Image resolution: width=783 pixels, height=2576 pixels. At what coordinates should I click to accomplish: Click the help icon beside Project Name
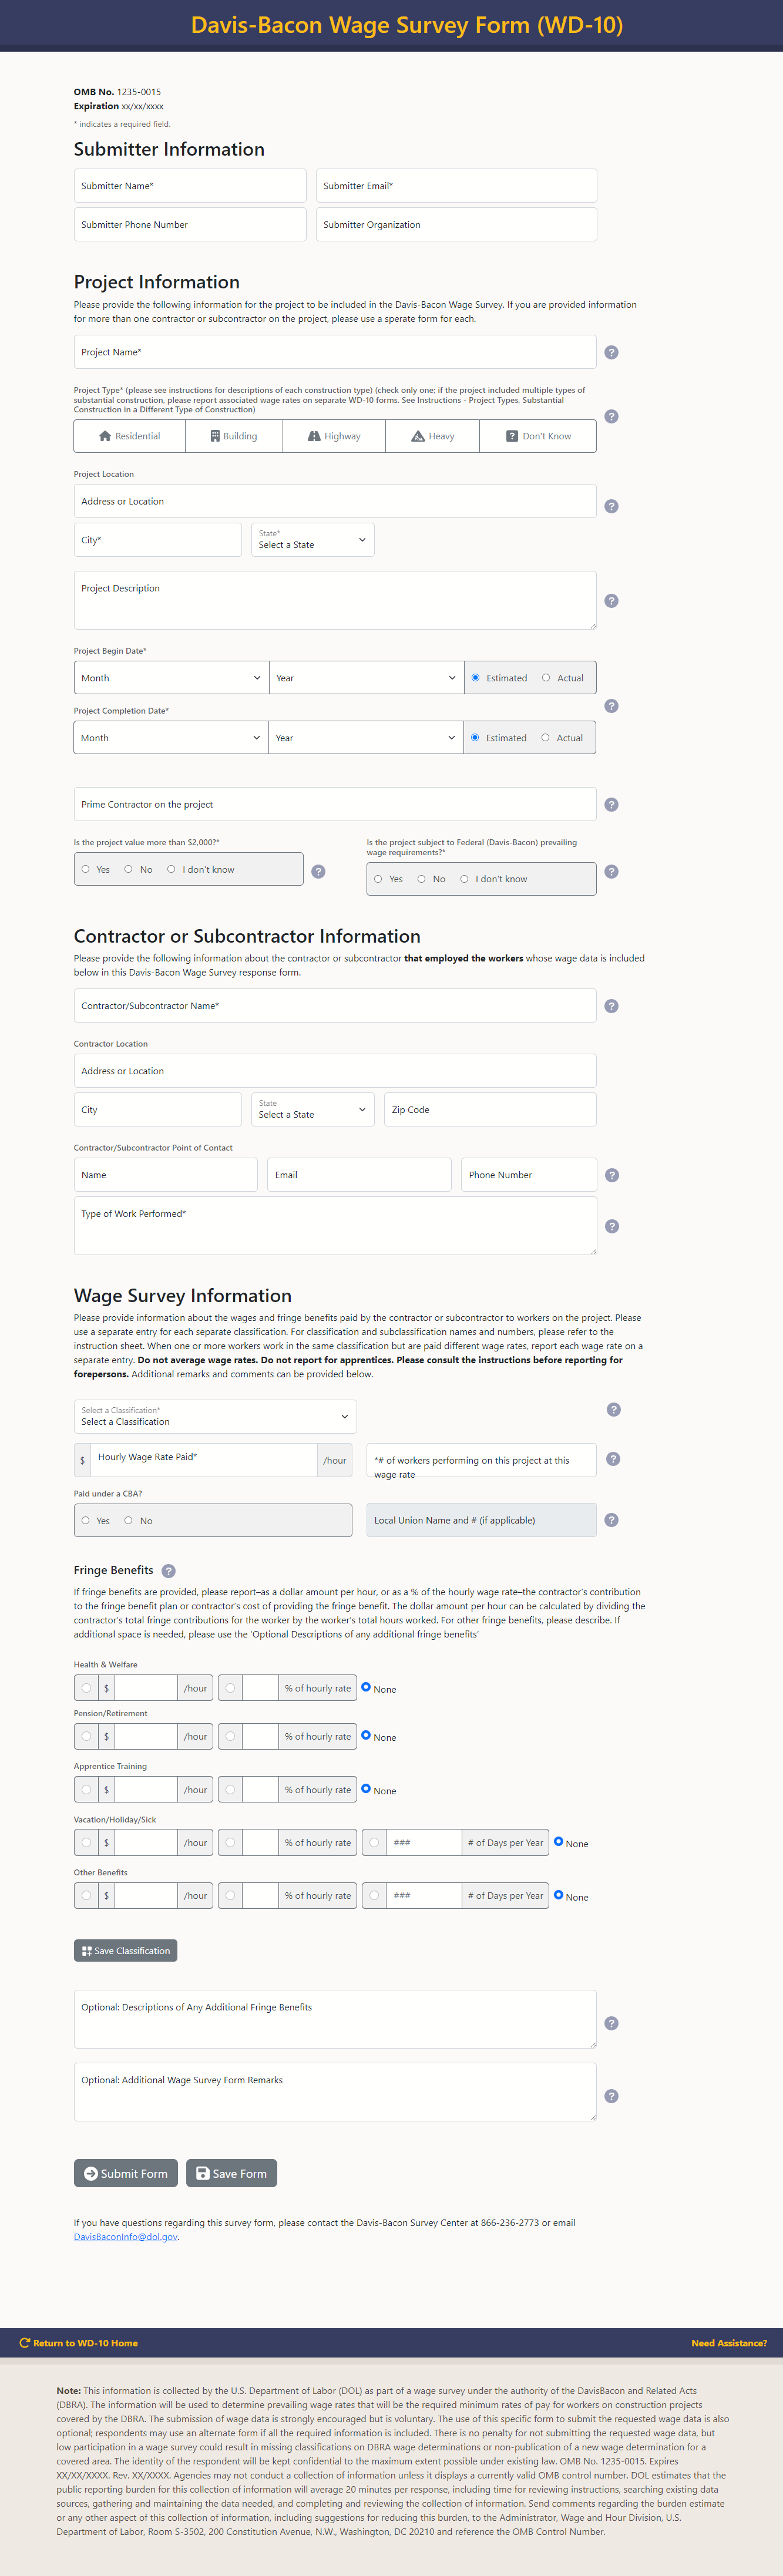pos(611,352)
